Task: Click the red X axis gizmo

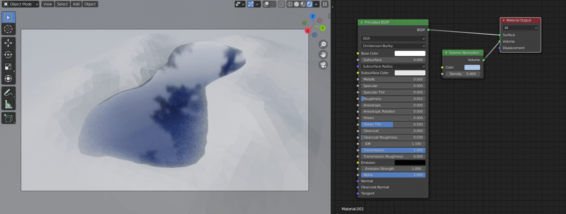Action: pos(307,31)
